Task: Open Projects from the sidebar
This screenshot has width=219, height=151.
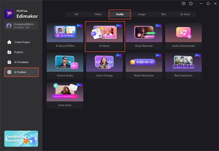Action: click(22, 52)
